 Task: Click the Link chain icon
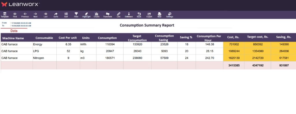coord(119,15)
